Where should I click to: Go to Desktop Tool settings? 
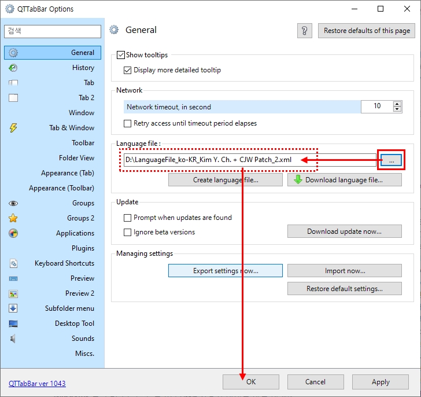(x=53, y=324)
